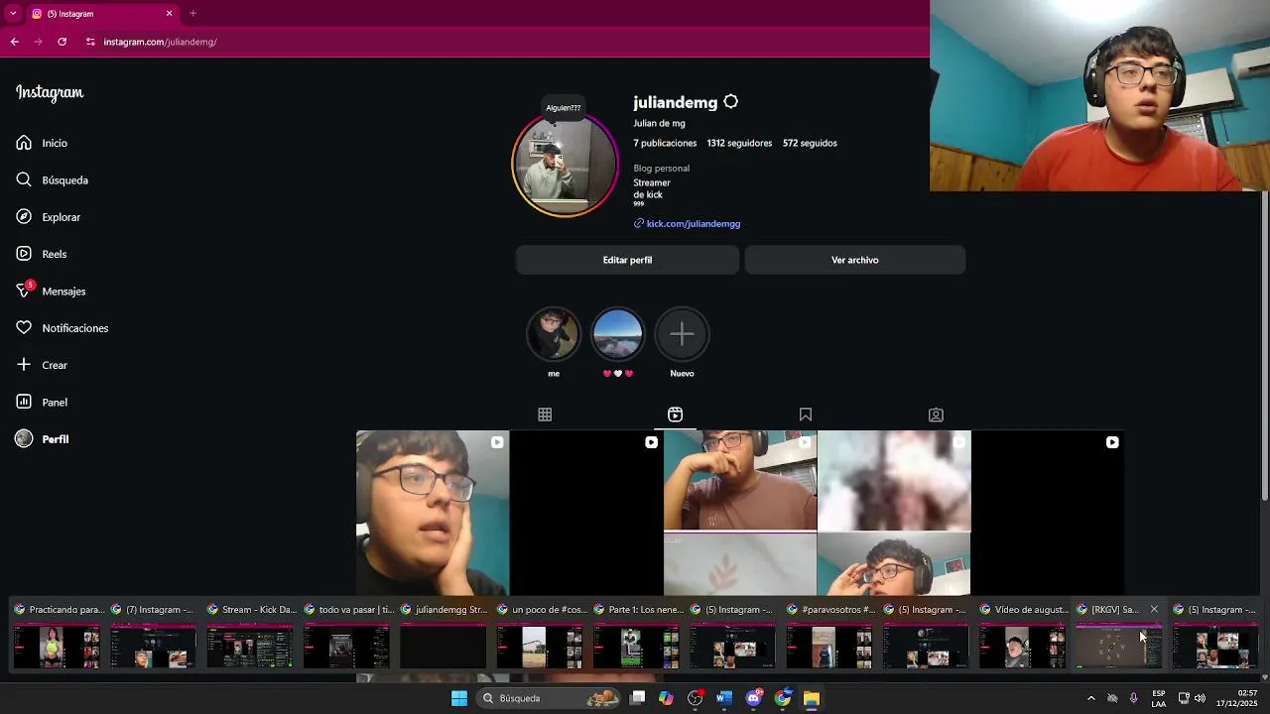This screenshot has height=714, width=1270.
Task: Select the (5) Instagram Chrome tab
Action: pyautogui.click(x=102, y=13)
